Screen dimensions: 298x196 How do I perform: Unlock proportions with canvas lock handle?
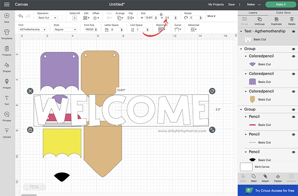30,130
